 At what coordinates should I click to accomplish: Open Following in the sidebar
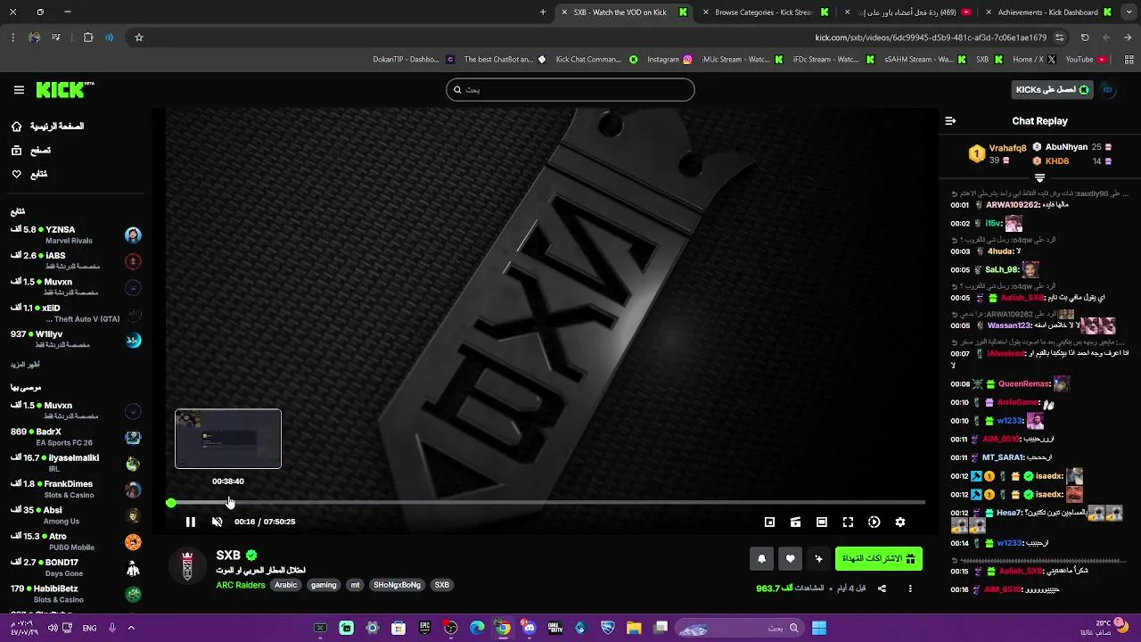29,174
